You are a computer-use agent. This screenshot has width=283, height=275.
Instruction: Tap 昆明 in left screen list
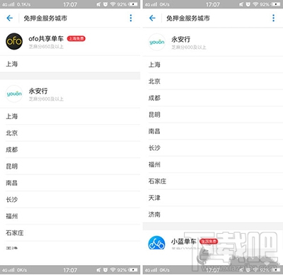tap(70, 167)
